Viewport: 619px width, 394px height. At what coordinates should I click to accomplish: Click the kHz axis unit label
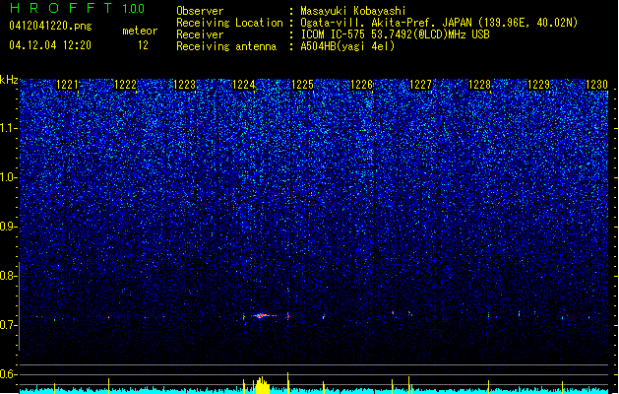tap(9, 80)
